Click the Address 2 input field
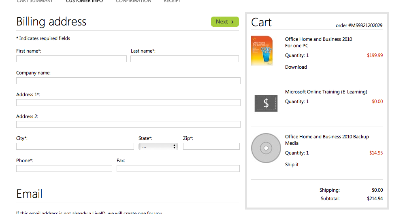 coord(128,125)
